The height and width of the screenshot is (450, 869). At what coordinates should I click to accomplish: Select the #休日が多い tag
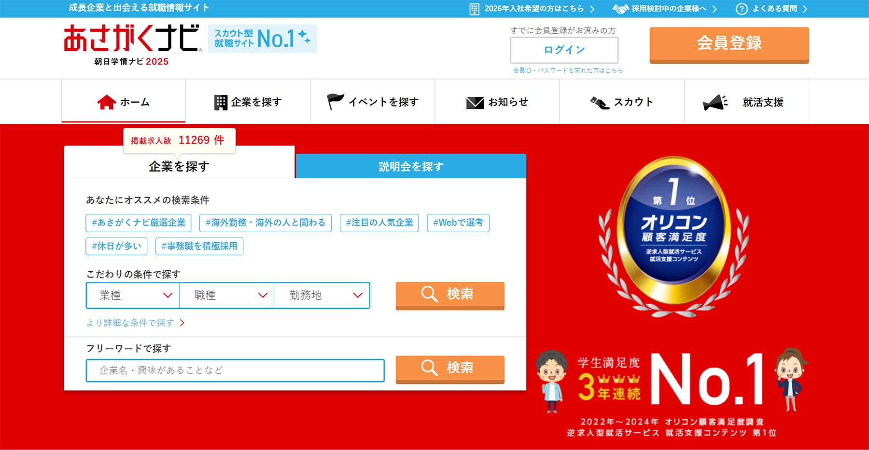tap(116, 246)
